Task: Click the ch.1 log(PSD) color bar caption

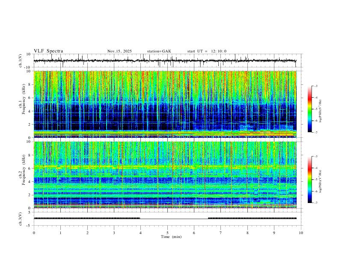Action: tap(320, 111)
